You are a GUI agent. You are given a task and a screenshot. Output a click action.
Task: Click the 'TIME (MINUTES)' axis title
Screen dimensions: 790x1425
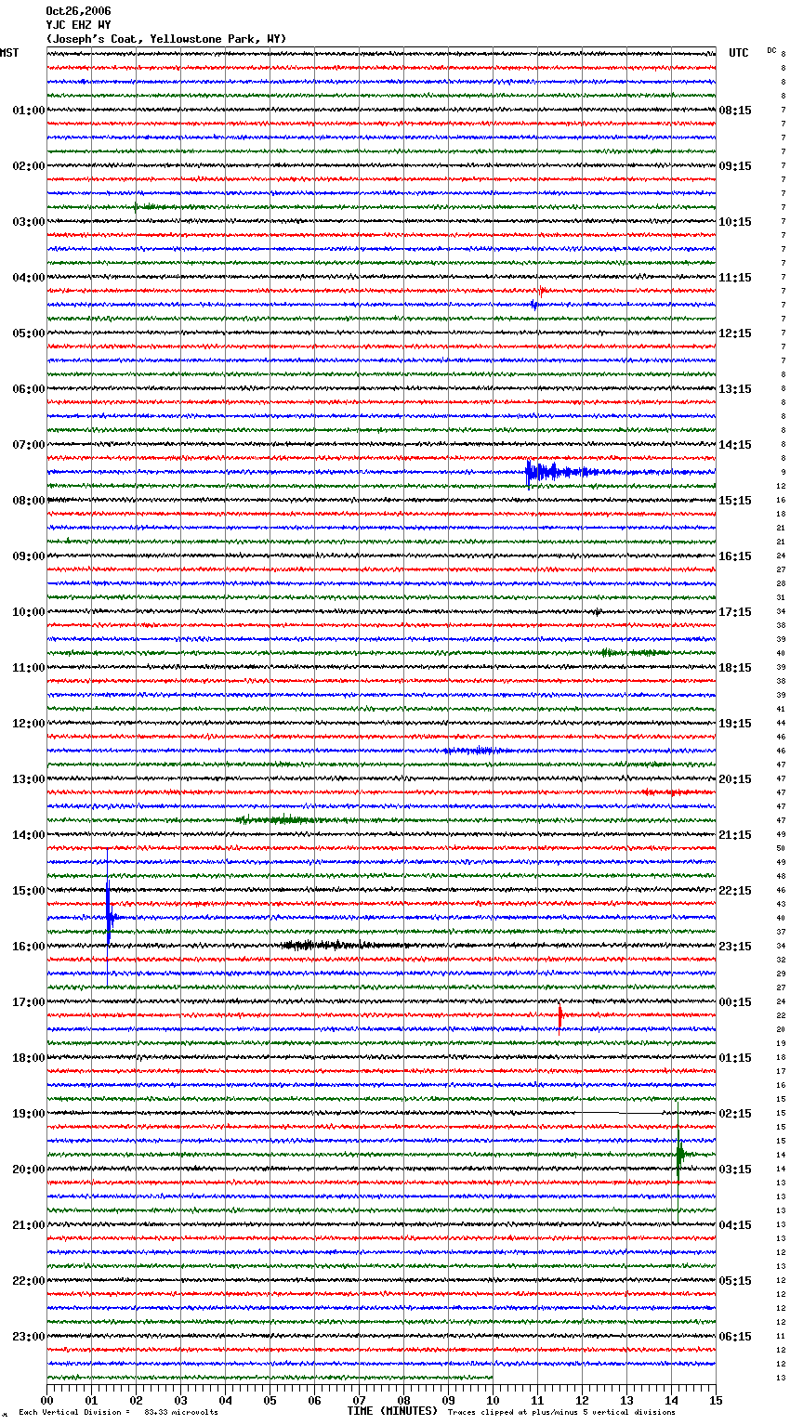tap(392, 1411)
